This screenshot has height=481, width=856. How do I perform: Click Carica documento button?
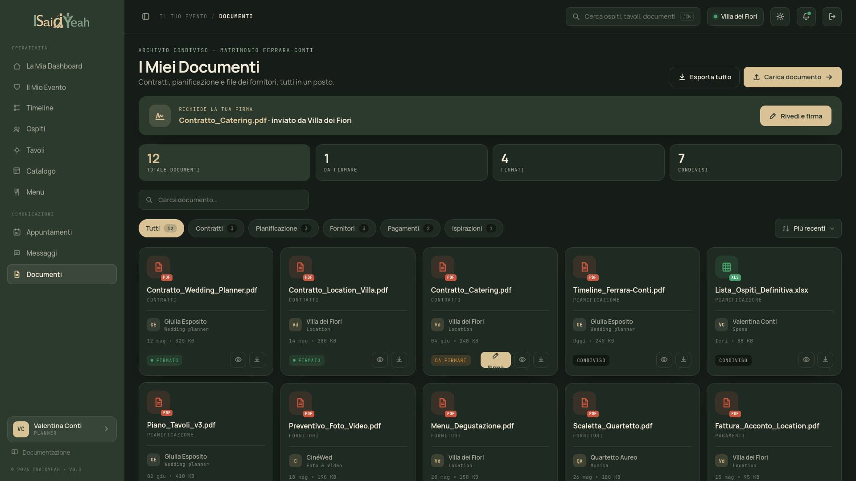792,77
